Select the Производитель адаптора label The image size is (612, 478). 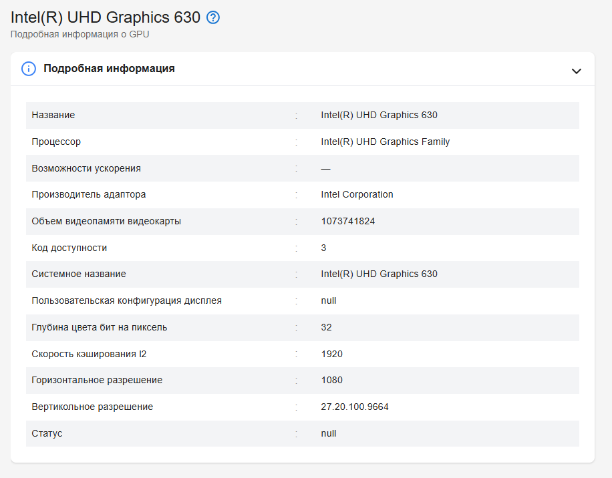(89, 194)
